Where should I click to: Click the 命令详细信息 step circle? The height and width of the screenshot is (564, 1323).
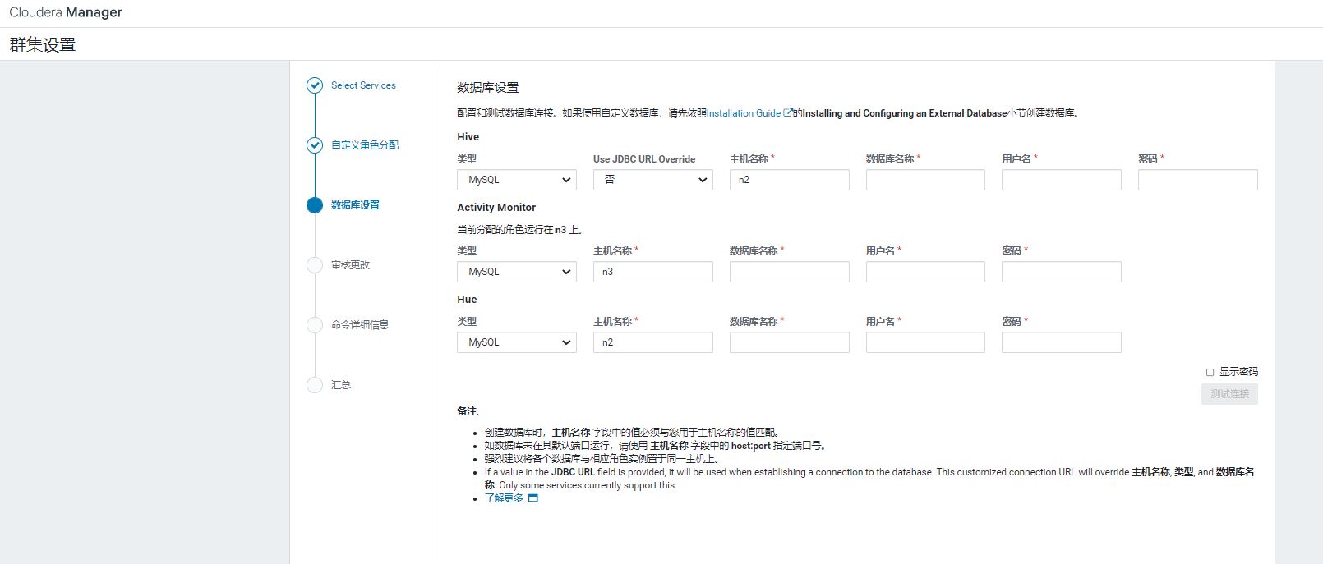315,325
